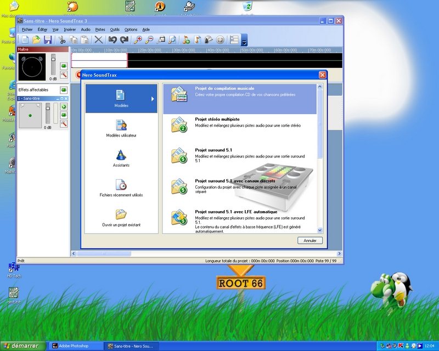Click the template list scroll up arrow

coord(320,87)
